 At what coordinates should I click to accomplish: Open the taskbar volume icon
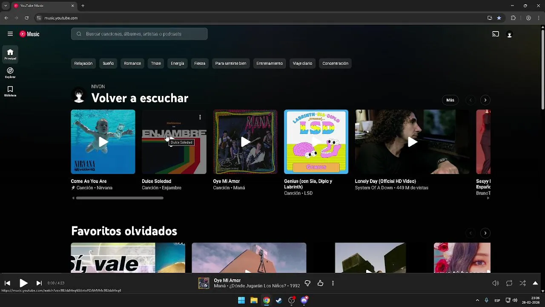[515, 301]
